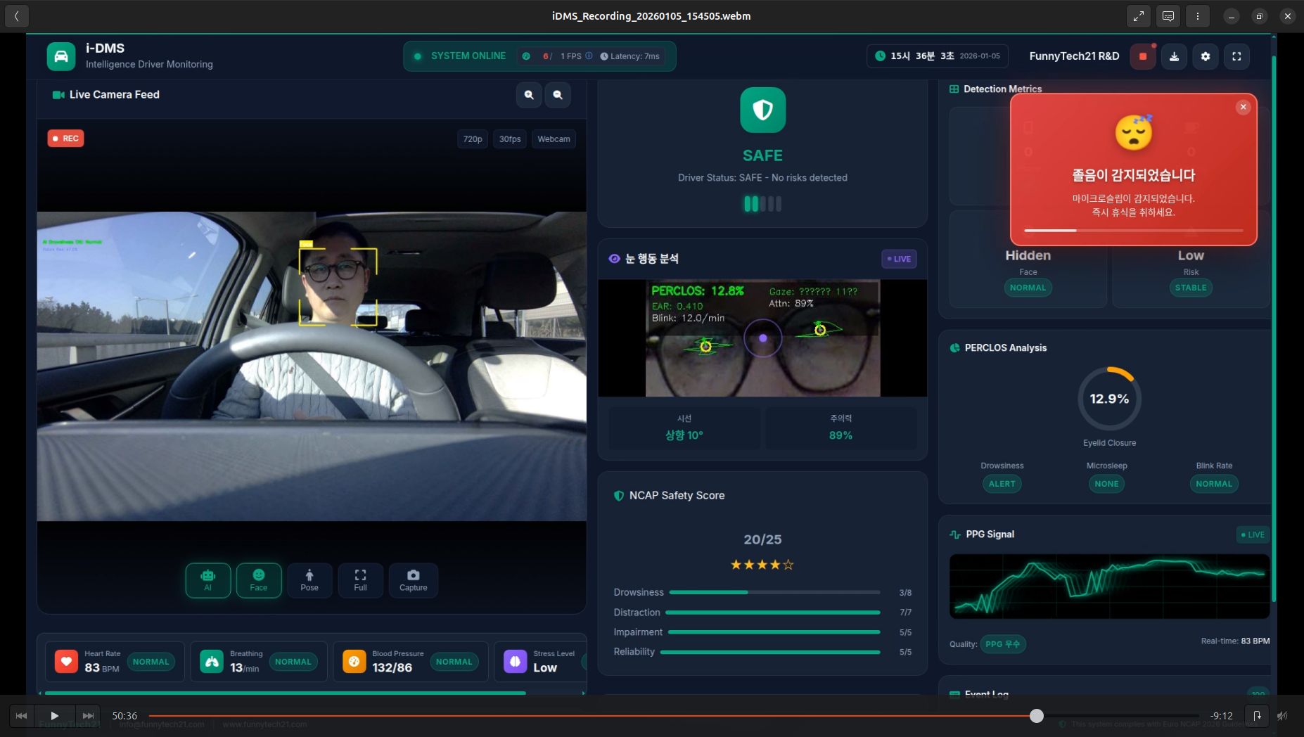
Task: Close the red drowsiness alert popup
Action: 1243,107
